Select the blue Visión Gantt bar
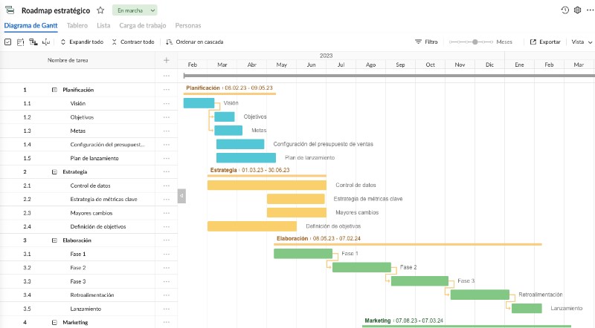595x328 pixels. [199, 103]
